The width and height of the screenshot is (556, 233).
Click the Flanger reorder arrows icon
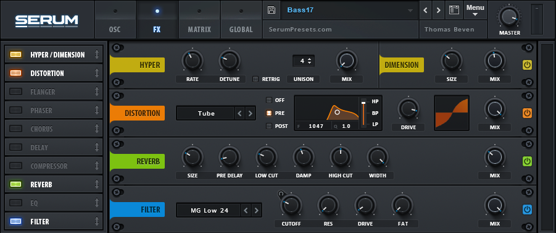[97, 91]
